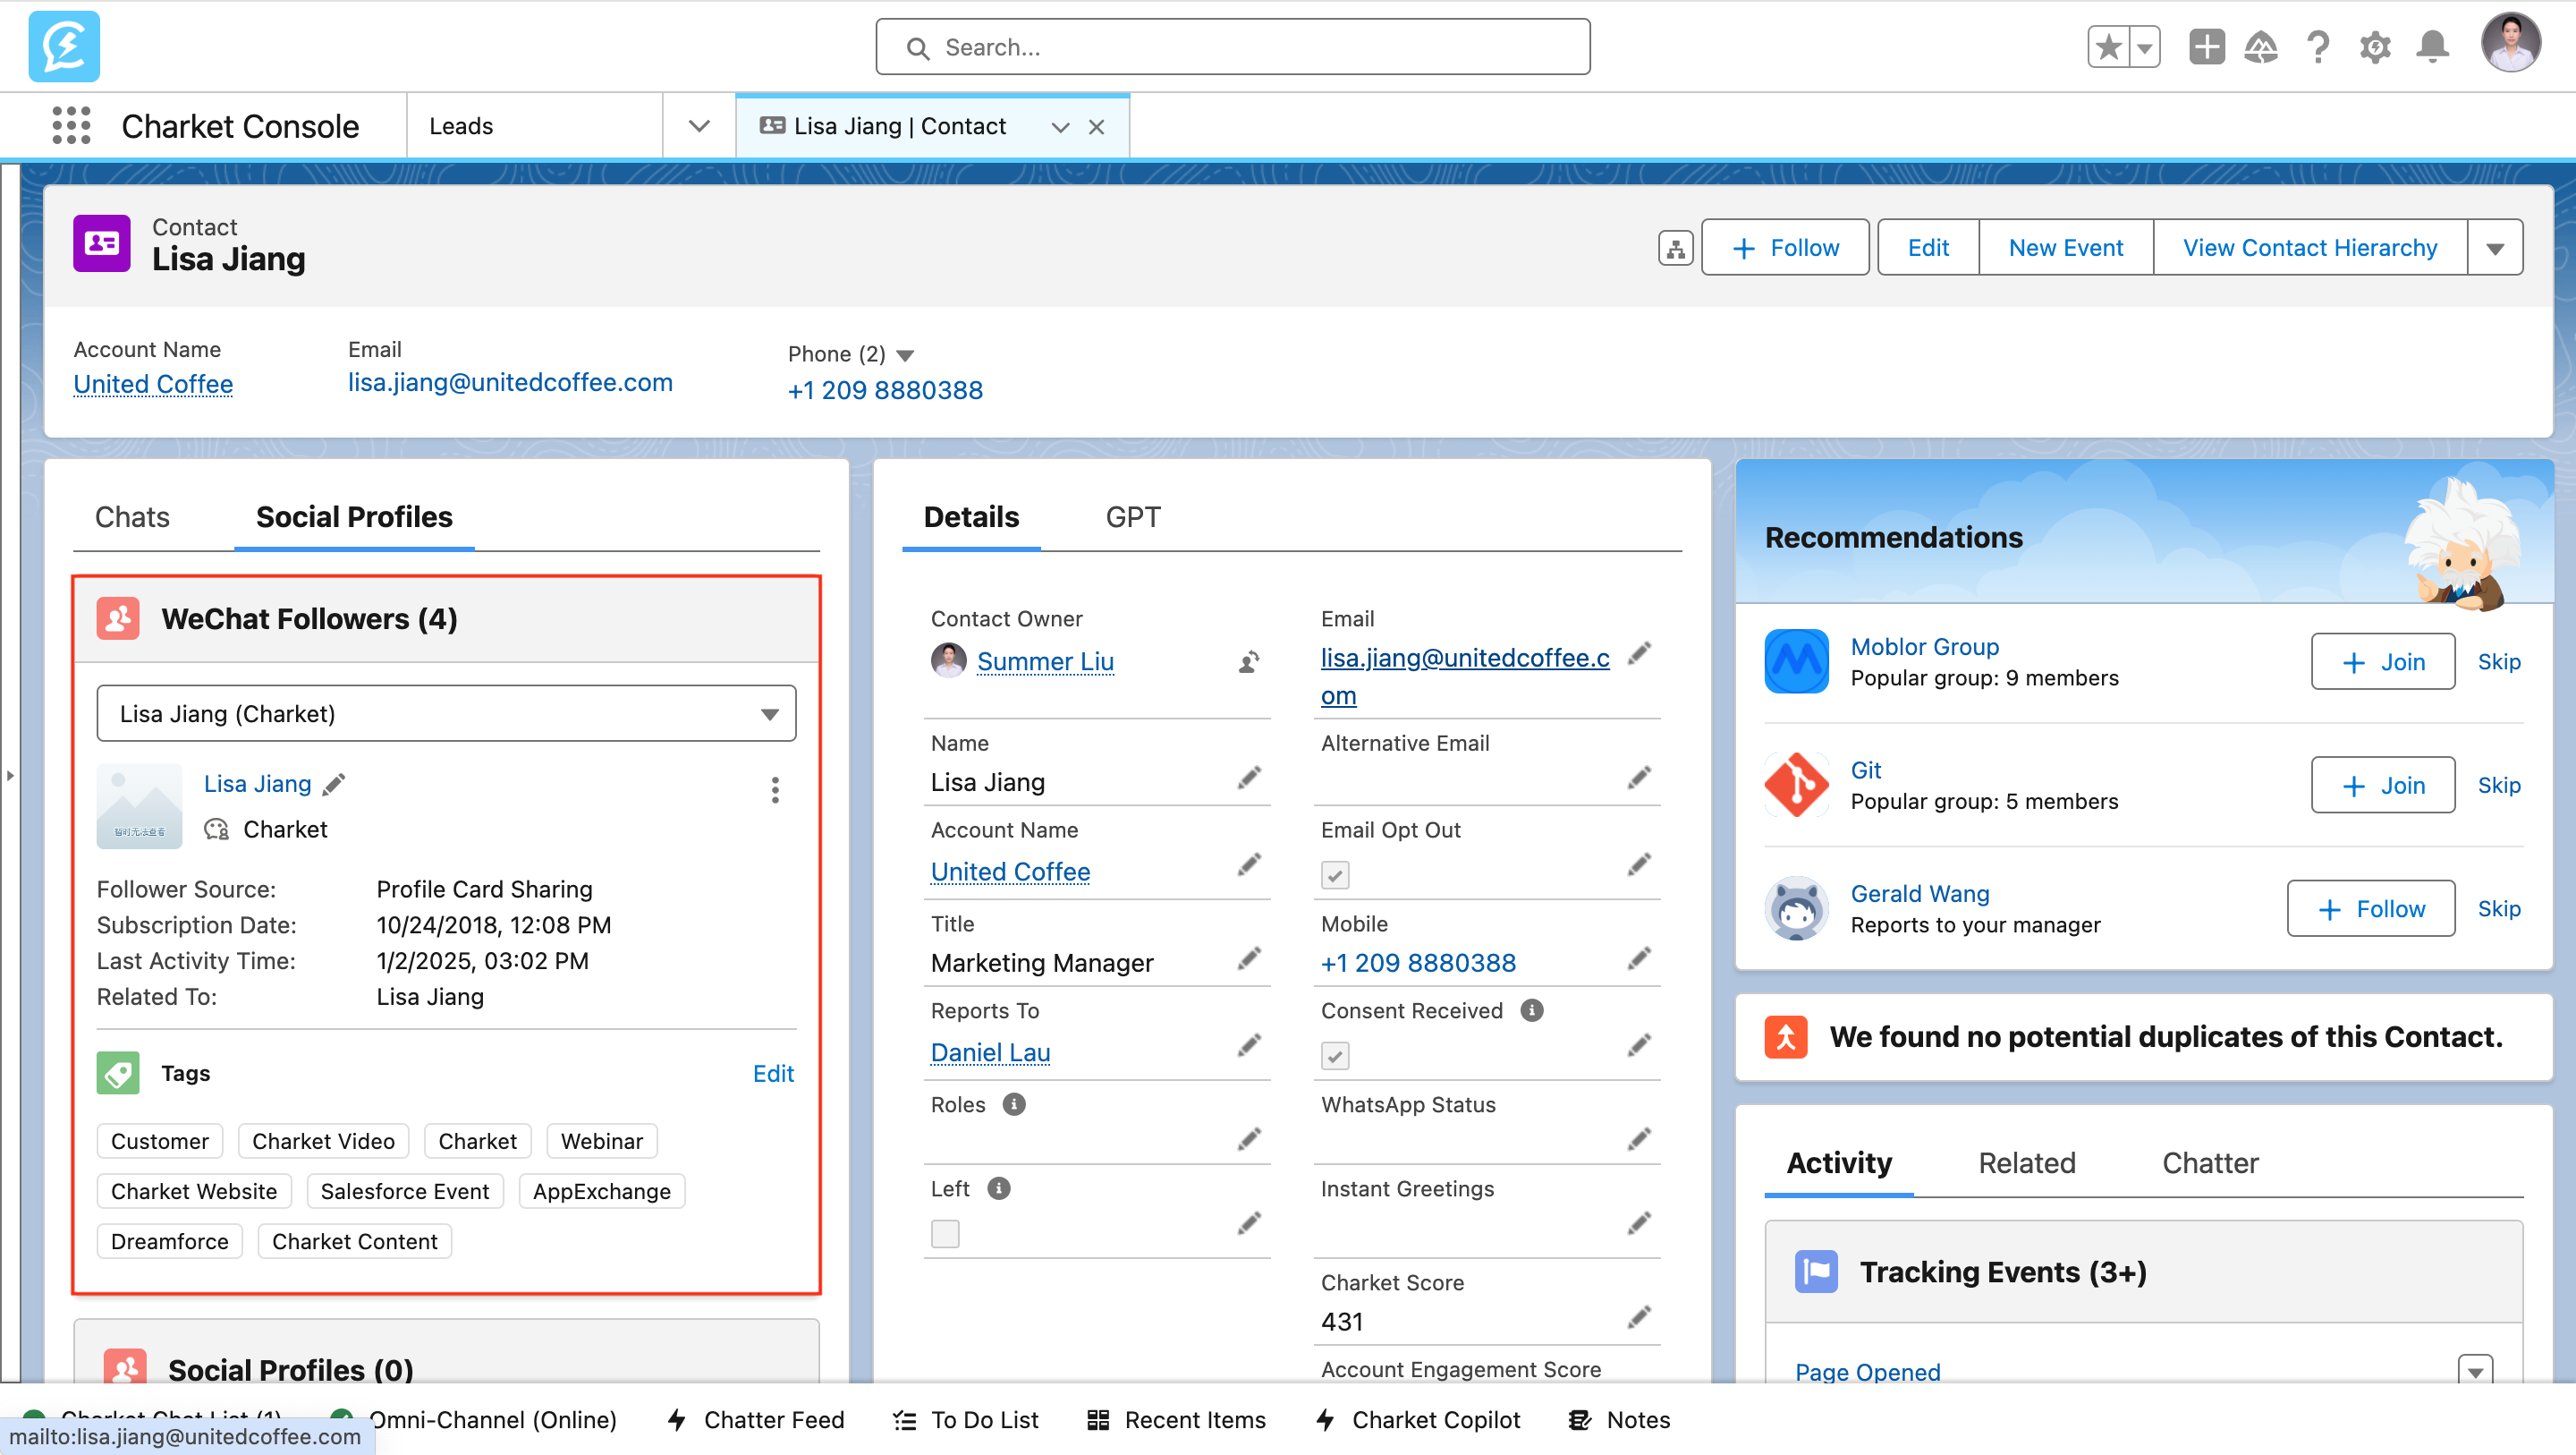Click the Moblor Group logo icon
The width and height of the screenshot is (2576, 1455).
[x=1797, y=661]
